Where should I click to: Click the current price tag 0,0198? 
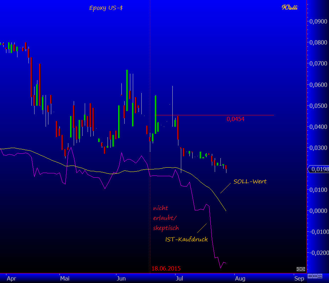[x=319, y=169]
